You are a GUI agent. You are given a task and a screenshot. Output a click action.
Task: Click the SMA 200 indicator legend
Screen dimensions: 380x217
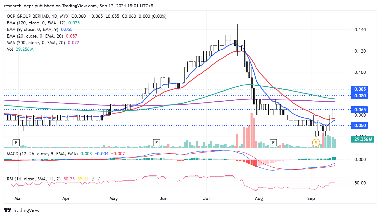point(36,43)
